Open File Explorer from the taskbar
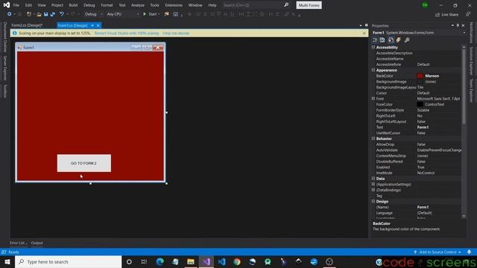This screenshot has width=477, height=268. 191,261
